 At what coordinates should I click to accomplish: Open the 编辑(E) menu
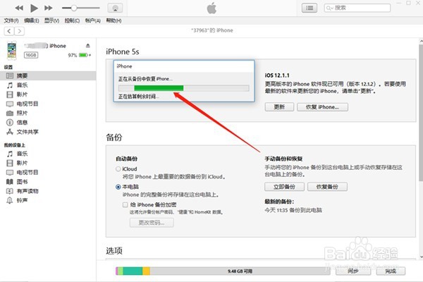tap(31, 20)
